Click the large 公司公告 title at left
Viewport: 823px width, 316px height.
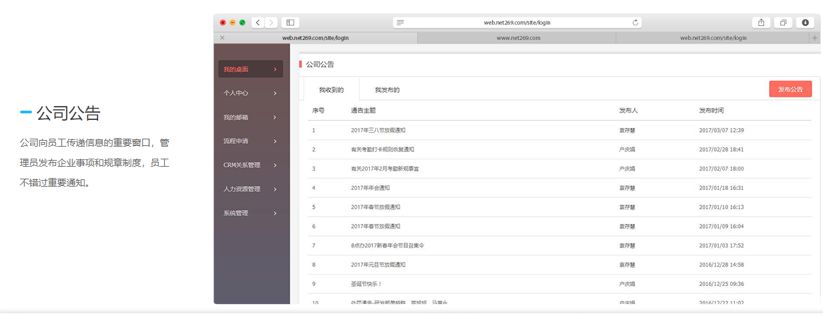[x=68, y=113]
